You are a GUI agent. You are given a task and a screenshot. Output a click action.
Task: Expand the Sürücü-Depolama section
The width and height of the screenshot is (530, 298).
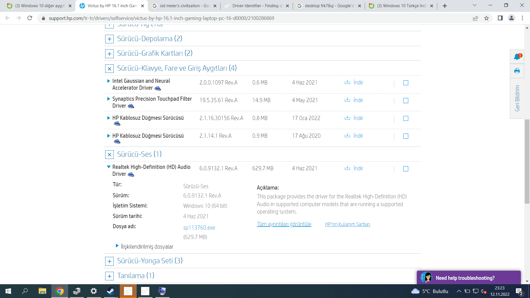point(109,39)
